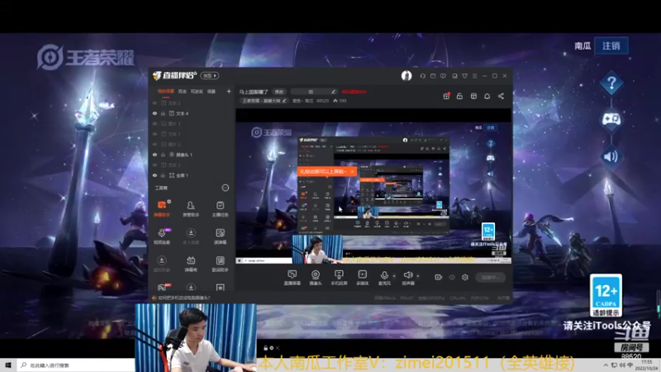The width and height of the screenshot is (661, 372).
Task: Select the 文本 1 layer row
Action: coord(193,134)
